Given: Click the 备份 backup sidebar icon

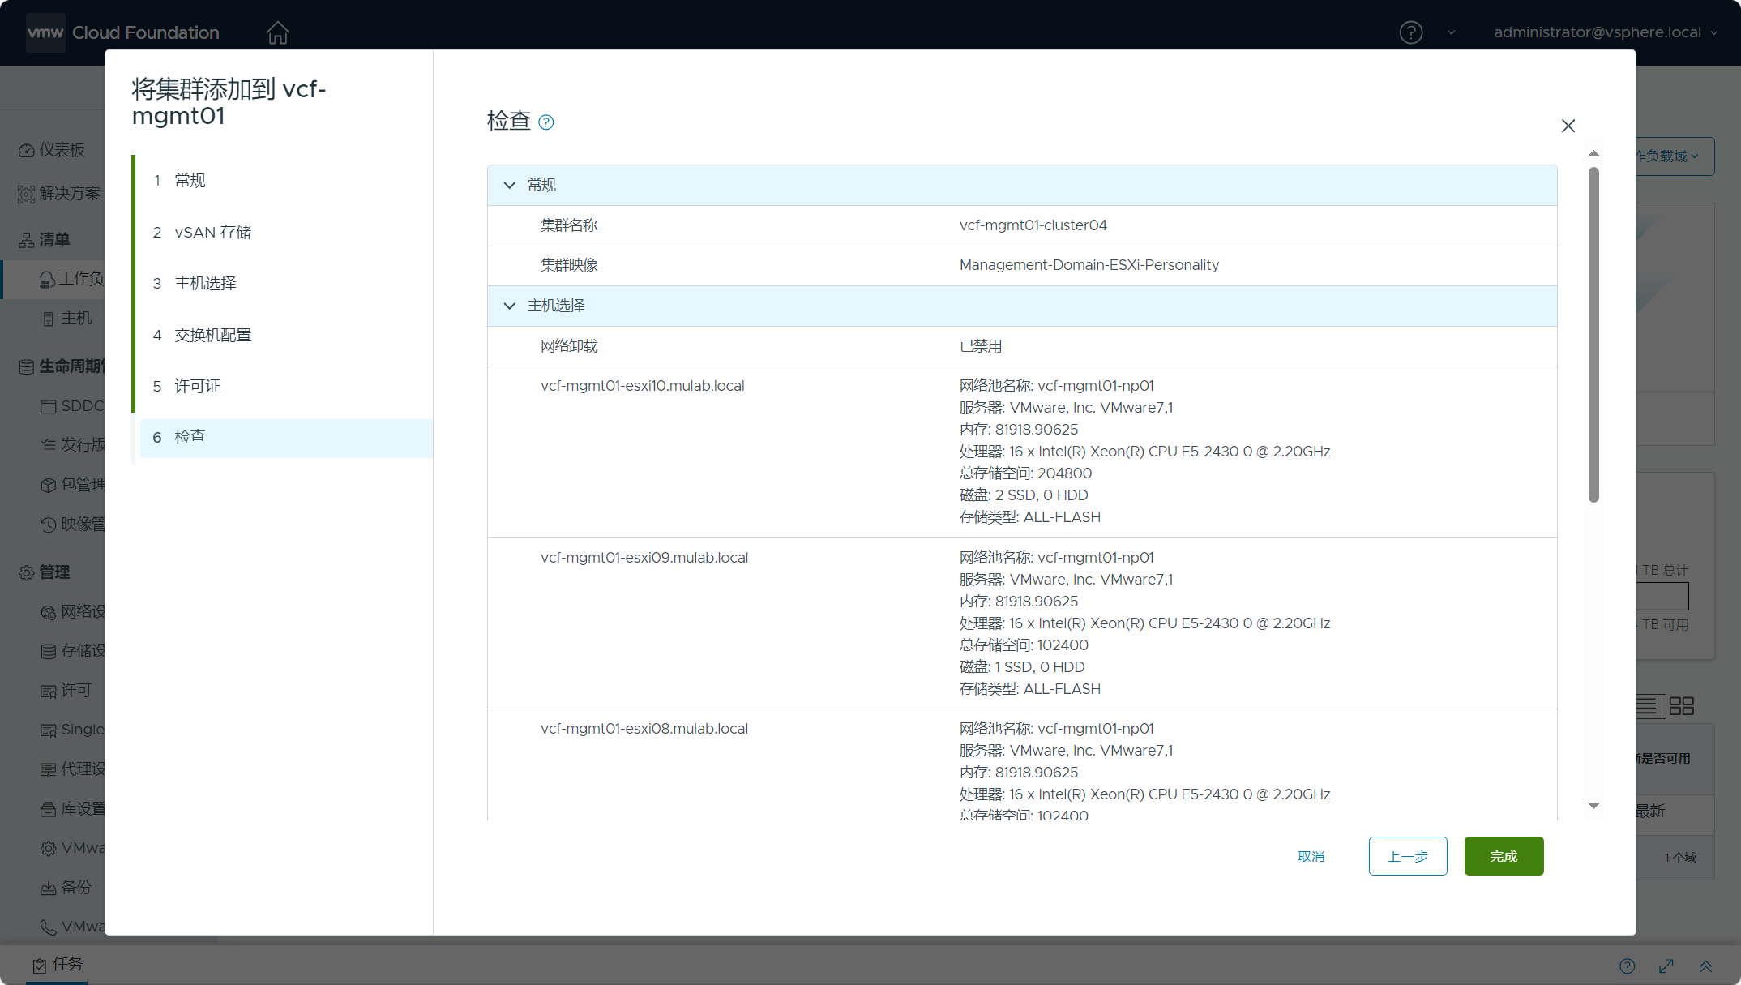Looking at the screenshot, I should pos(49,888).
